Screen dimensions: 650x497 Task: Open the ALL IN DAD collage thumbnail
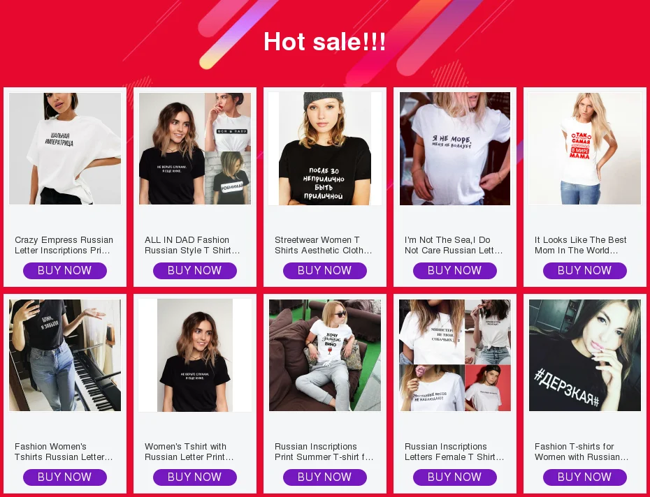(x=195, y=148)
